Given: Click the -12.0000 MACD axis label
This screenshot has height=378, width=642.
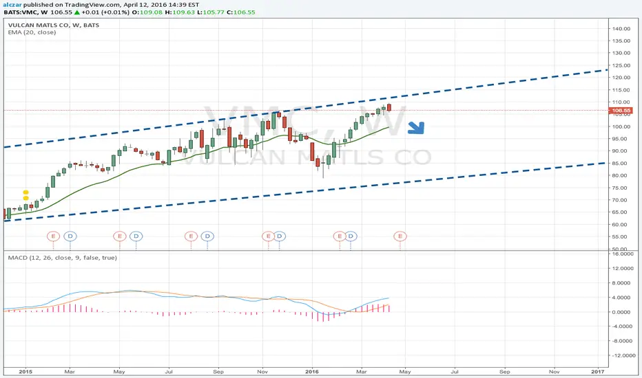Looking at the screenshot, I should [622, 355].
